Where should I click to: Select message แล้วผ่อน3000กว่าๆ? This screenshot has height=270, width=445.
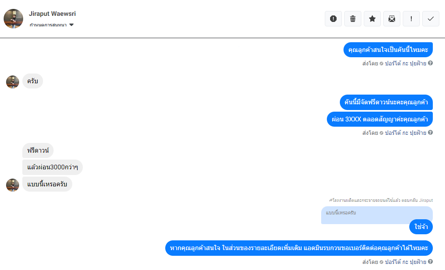[52, 167]
